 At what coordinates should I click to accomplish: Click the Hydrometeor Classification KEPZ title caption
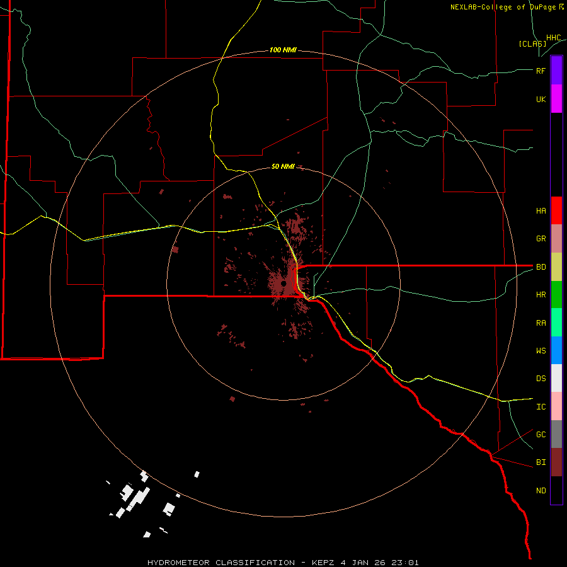click(x=283, y=563)
